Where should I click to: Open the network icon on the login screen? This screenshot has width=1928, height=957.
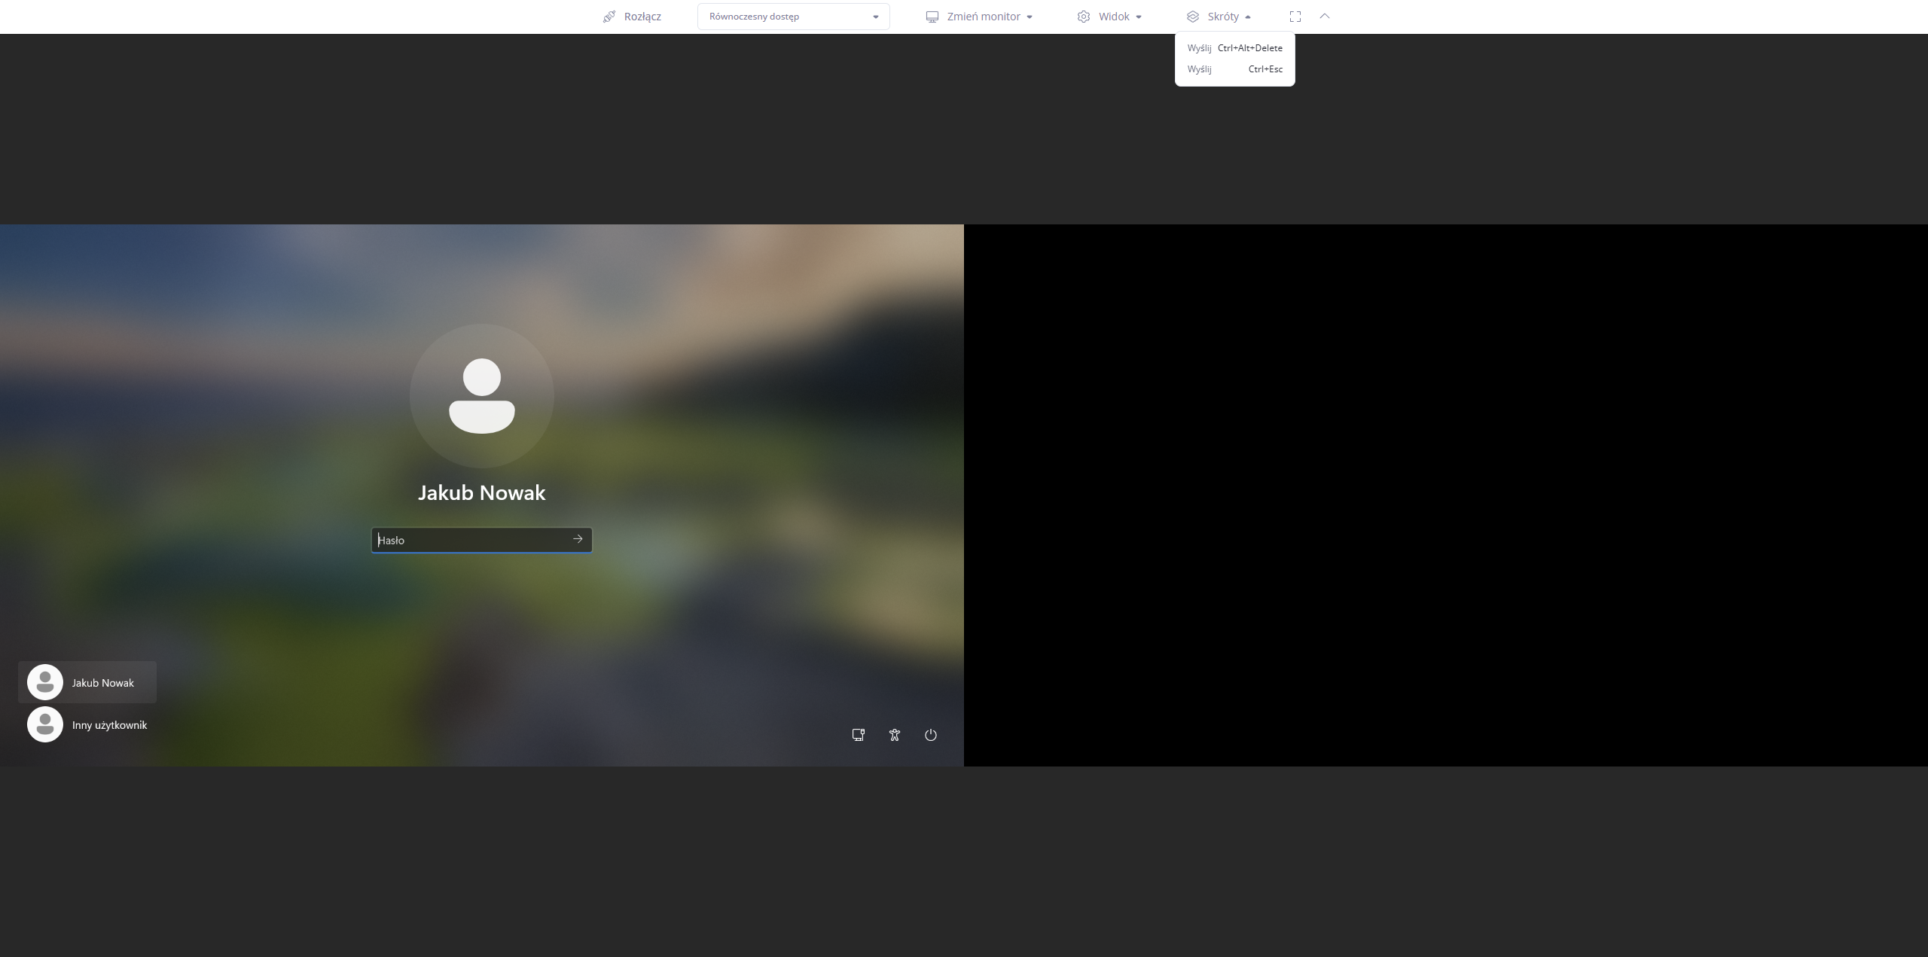tap(858, 735)
